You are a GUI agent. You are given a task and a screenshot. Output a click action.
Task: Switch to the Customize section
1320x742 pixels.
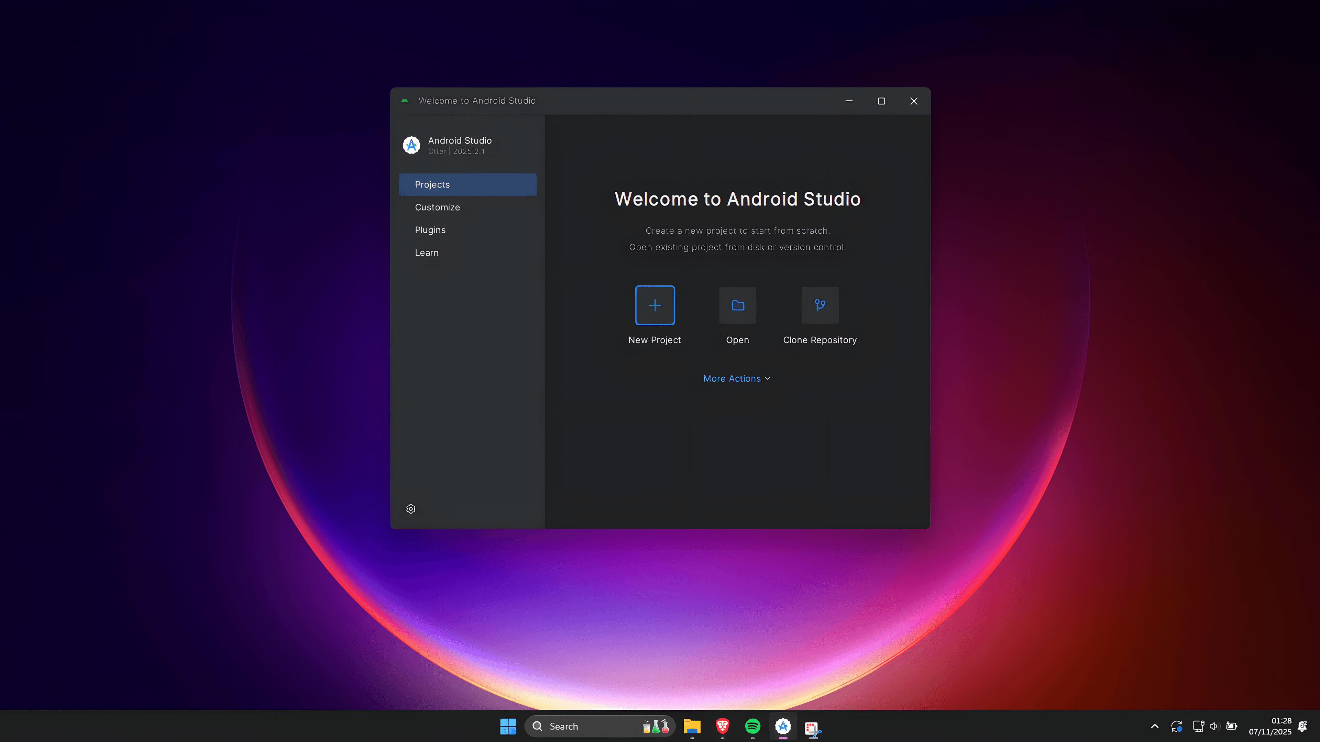click(437, 207)
